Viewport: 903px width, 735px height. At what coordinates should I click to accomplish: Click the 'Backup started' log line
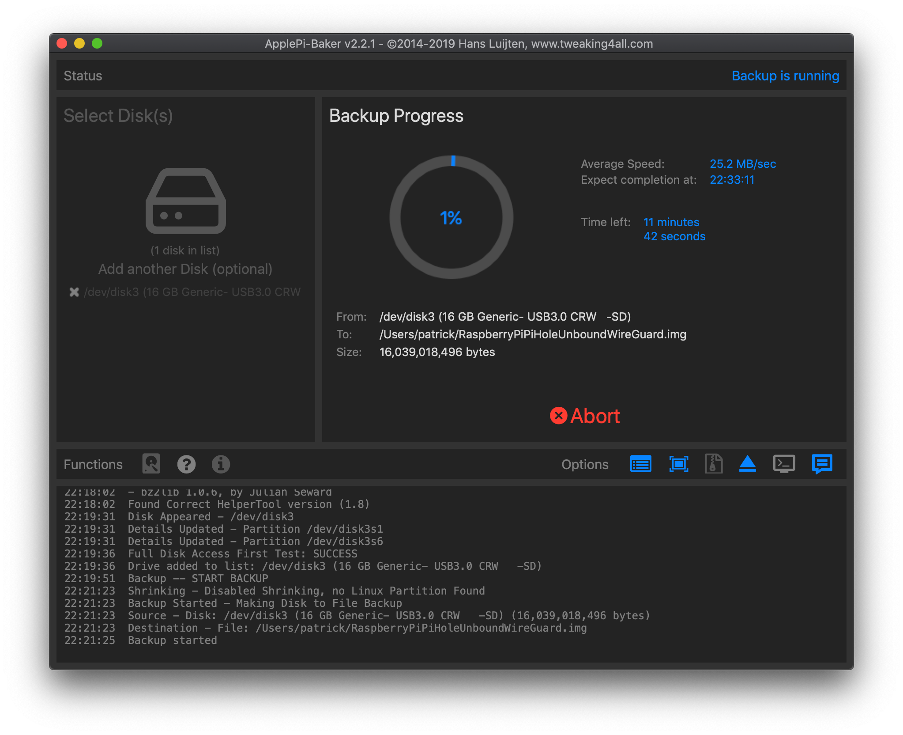172,640
